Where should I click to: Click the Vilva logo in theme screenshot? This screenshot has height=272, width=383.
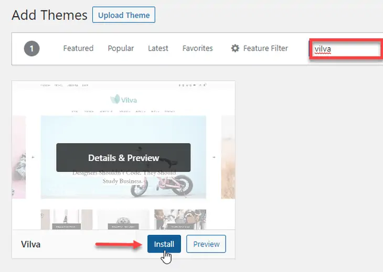tap(123, 99)
